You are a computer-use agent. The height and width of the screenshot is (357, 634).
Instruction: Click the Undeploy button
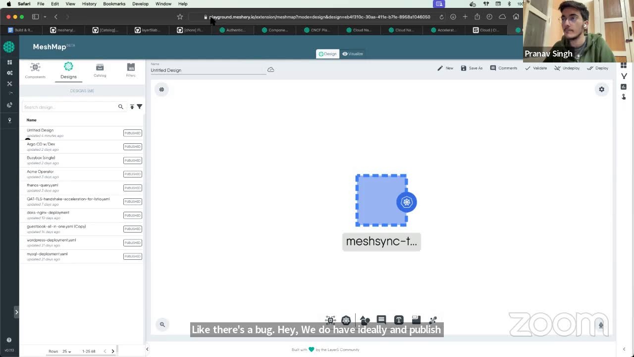567,68
